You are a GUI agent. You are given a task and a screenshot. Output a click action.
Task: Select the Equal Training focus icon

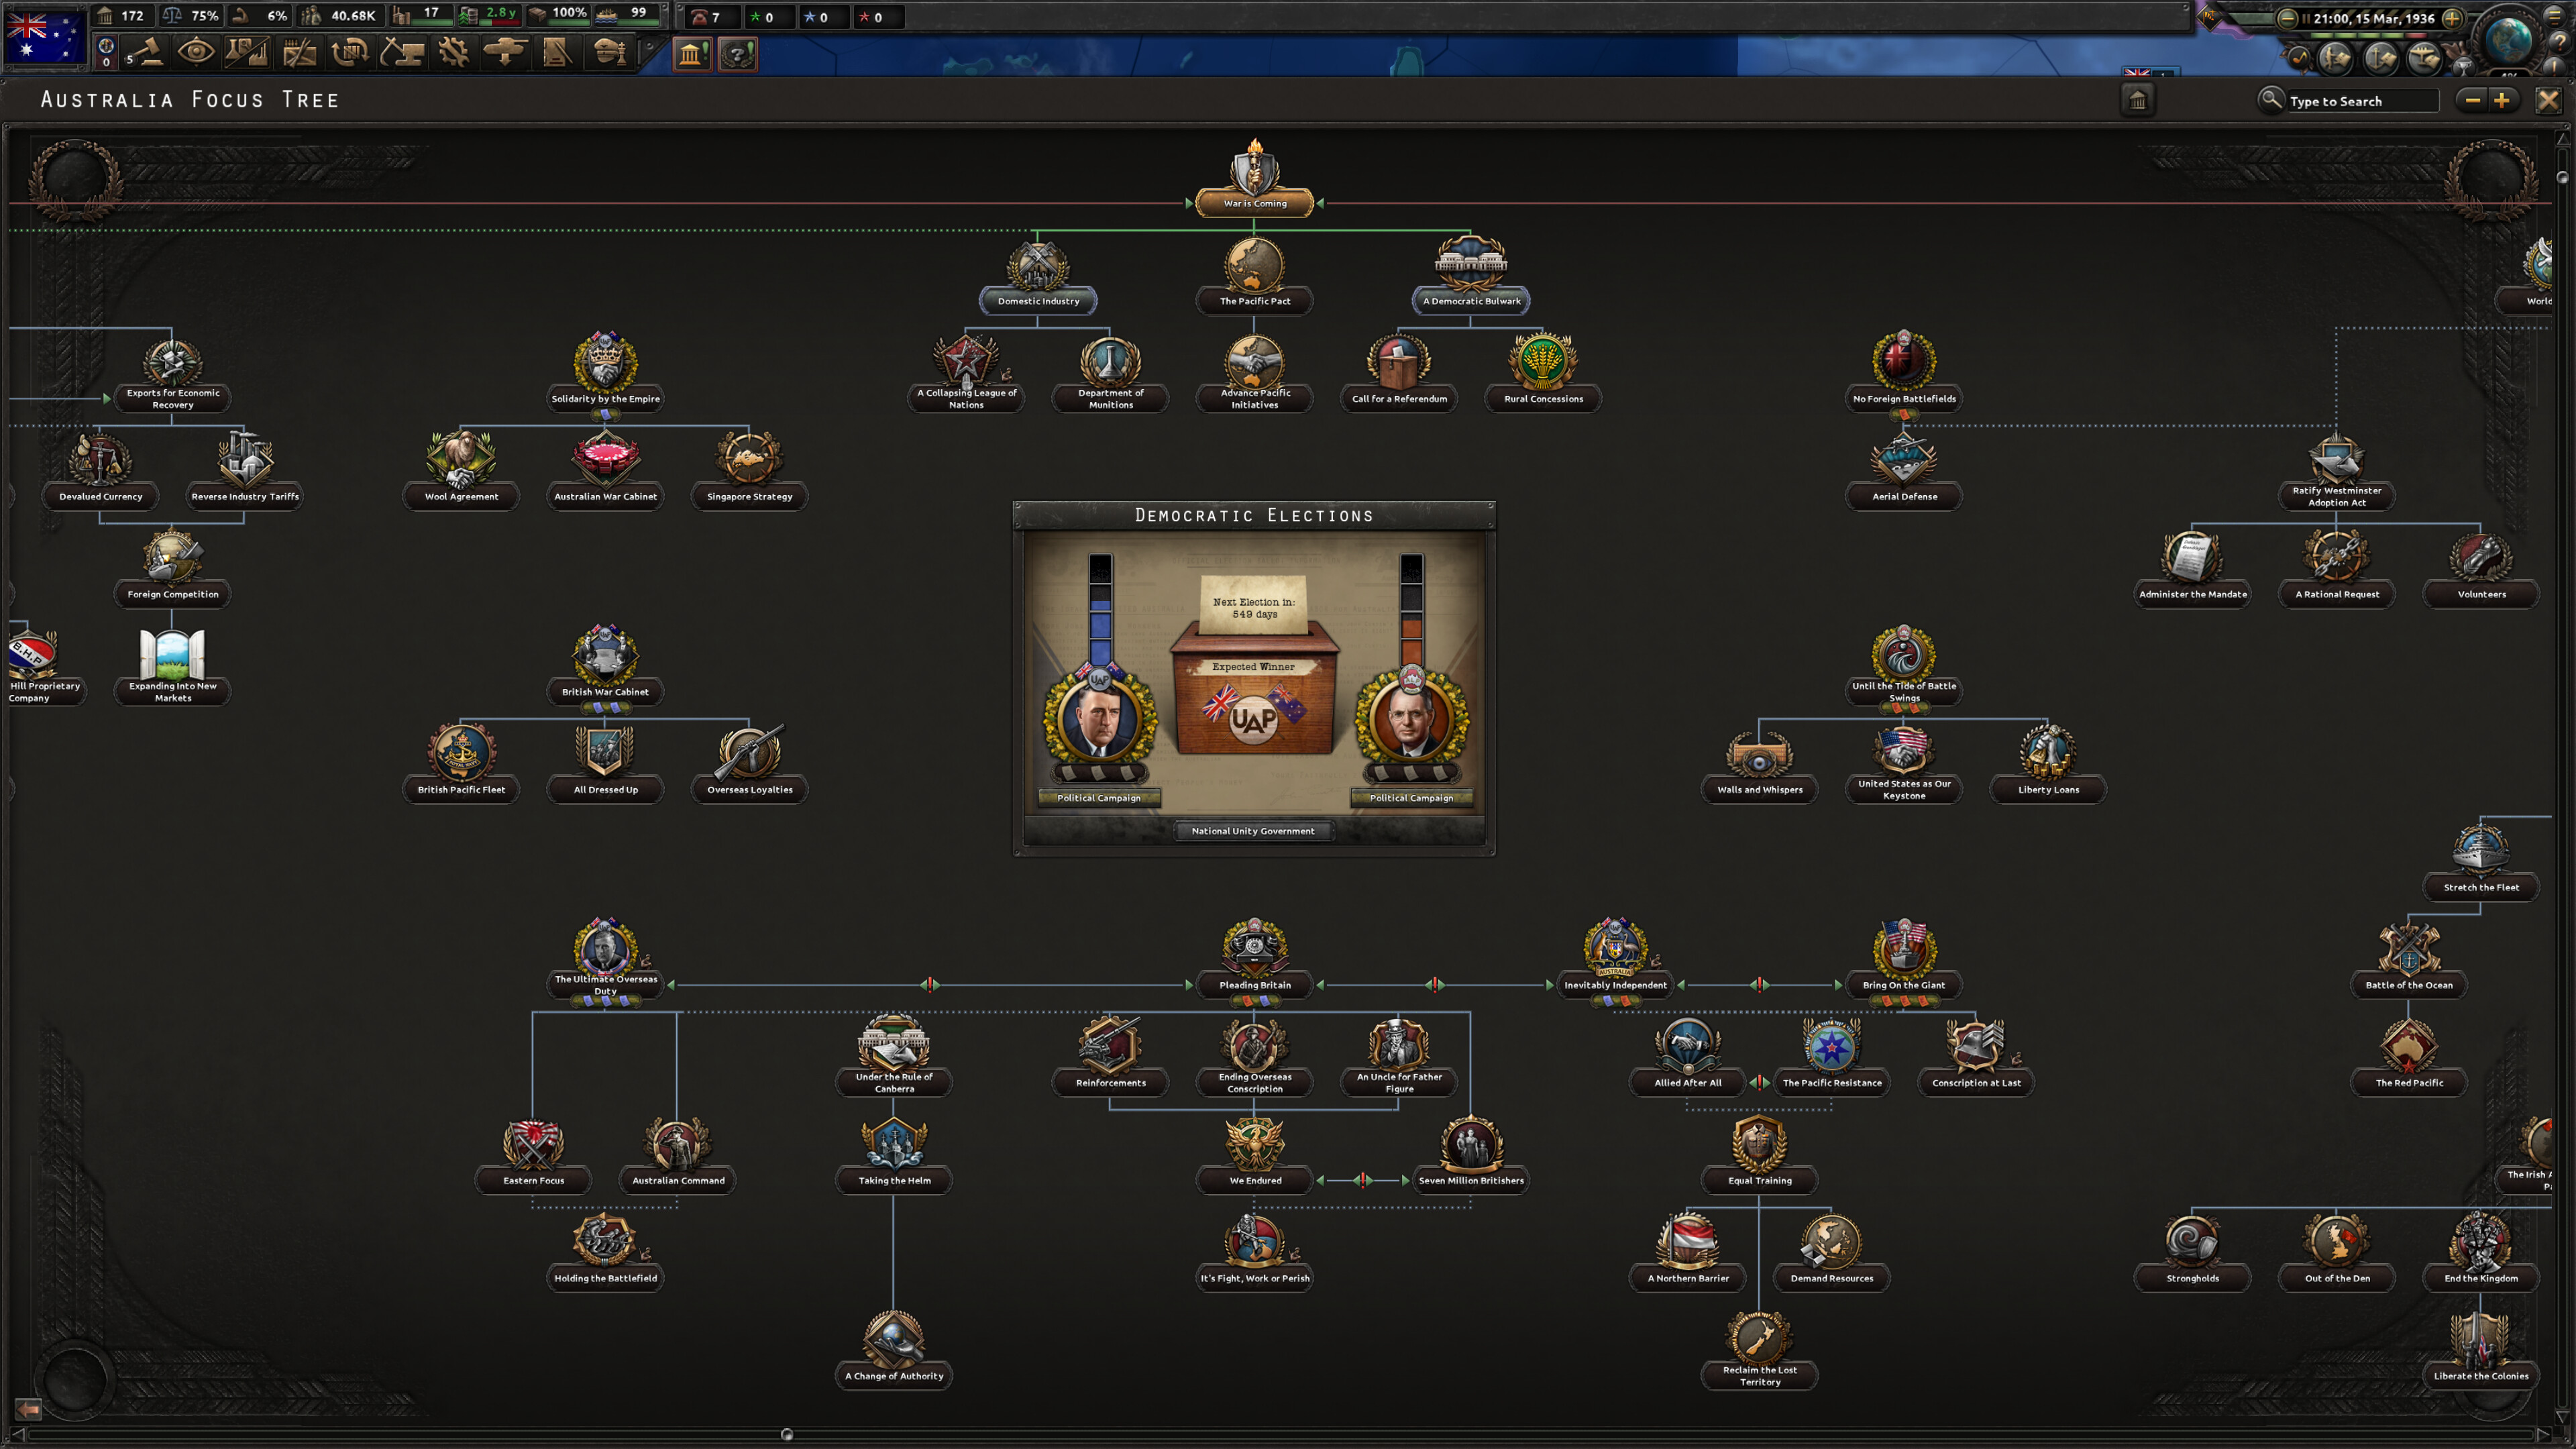(x=1759, y=1143)
